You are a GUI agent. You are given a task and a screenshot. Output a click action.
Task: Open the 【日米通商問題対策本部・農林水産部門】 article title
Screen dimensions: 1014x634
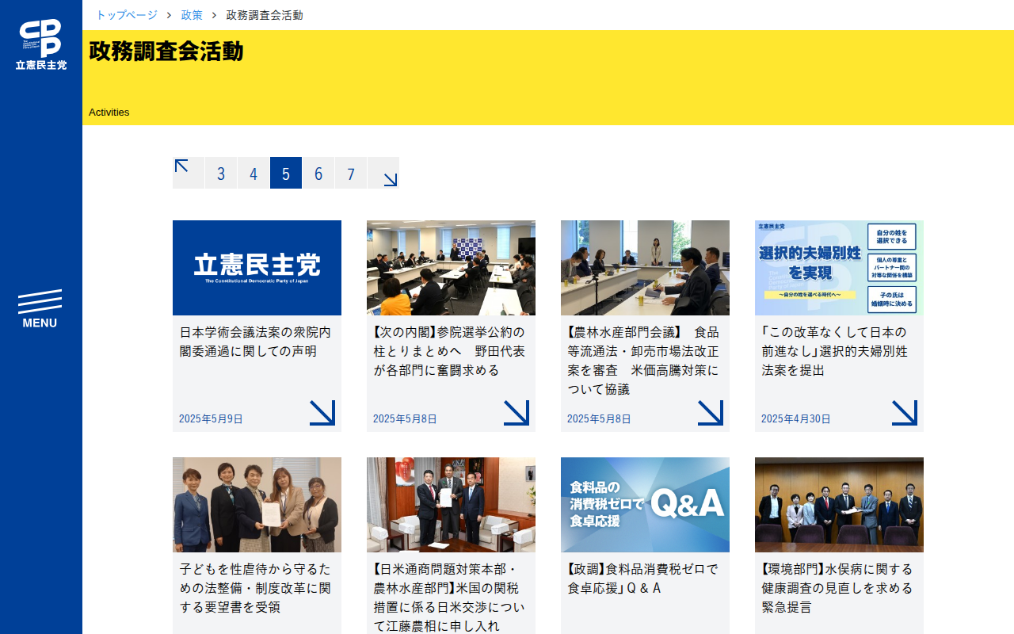(449, 598)
